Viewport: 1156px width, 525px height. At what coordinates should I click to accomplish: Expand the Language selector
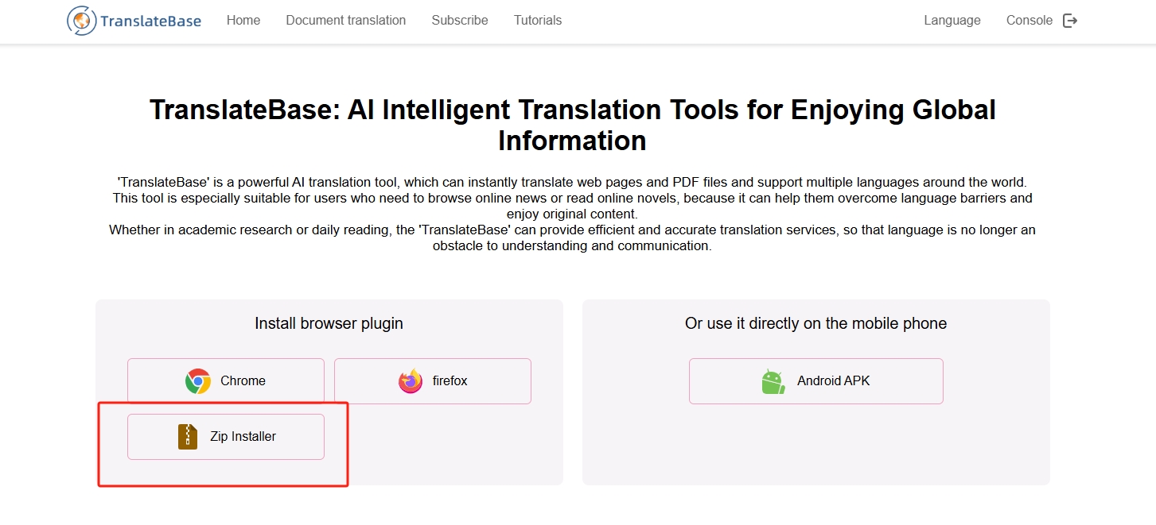[952, 21]
